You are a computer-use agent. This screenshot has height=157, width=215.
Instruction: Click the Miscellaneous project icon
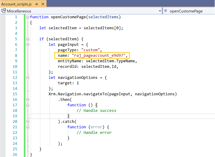click(x=4, y=11)
